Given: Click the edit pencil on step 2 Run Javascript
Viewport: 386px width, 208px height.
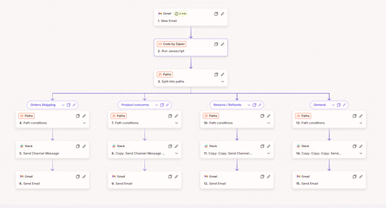Looking at the screenshot, I should 223,44.
